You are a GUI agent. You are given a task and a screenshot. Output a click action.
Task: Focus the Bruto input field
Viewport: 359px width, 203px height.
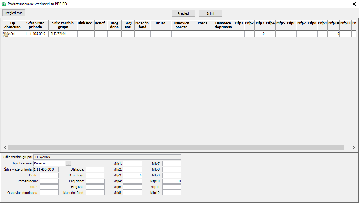click(49, 175)
